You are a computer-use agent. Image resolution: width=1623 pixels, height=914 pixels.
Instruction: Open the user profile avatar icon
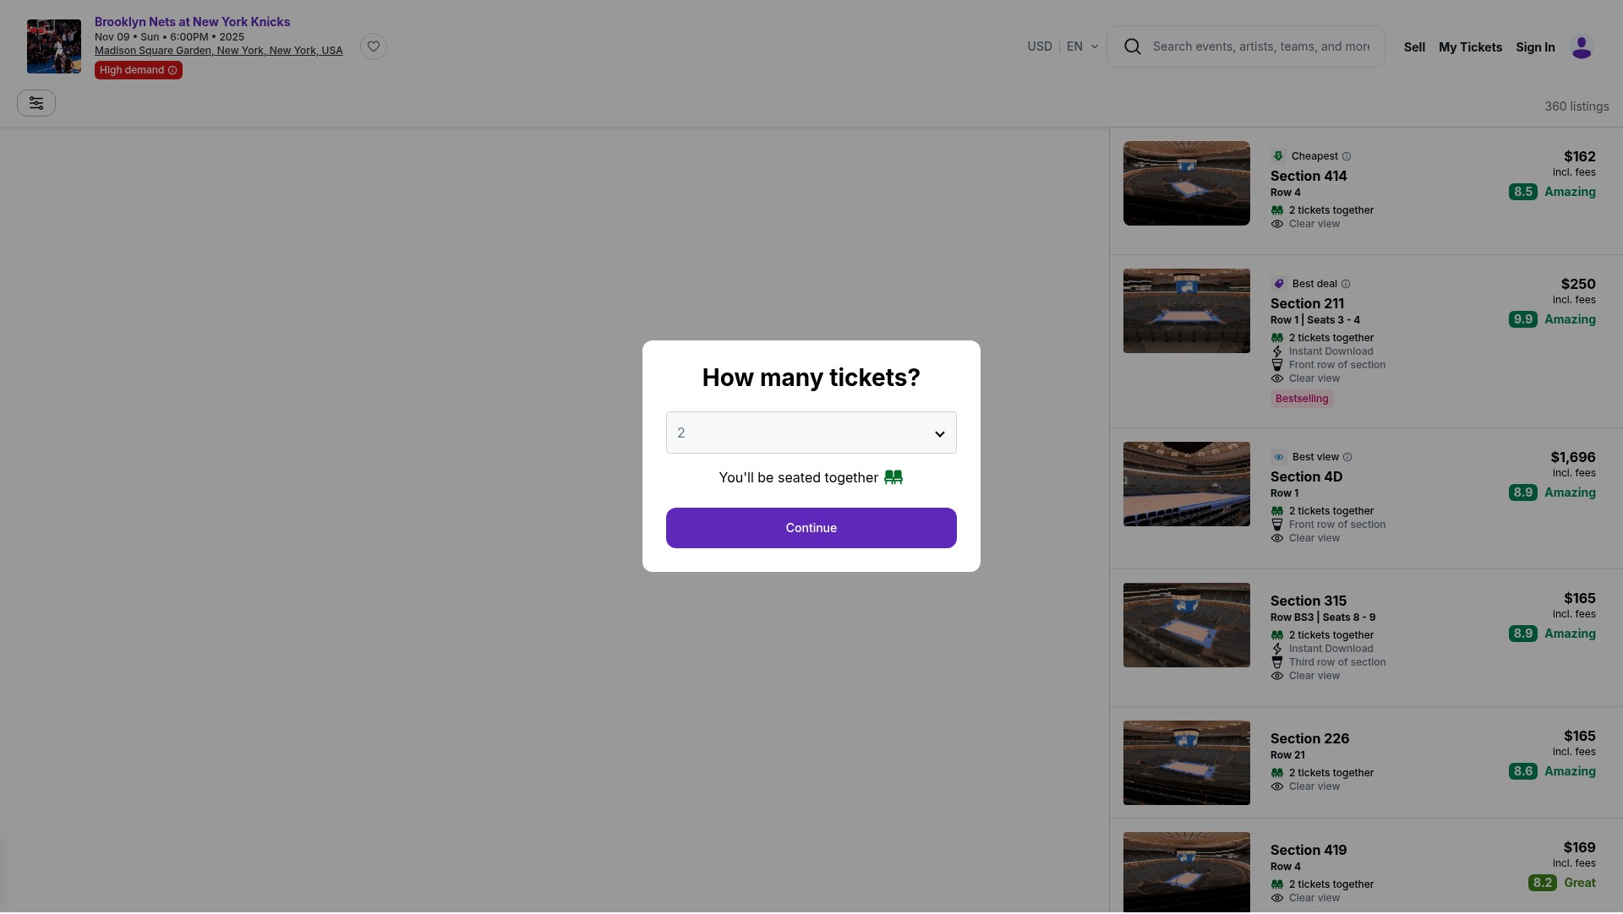click(1582, 46)
